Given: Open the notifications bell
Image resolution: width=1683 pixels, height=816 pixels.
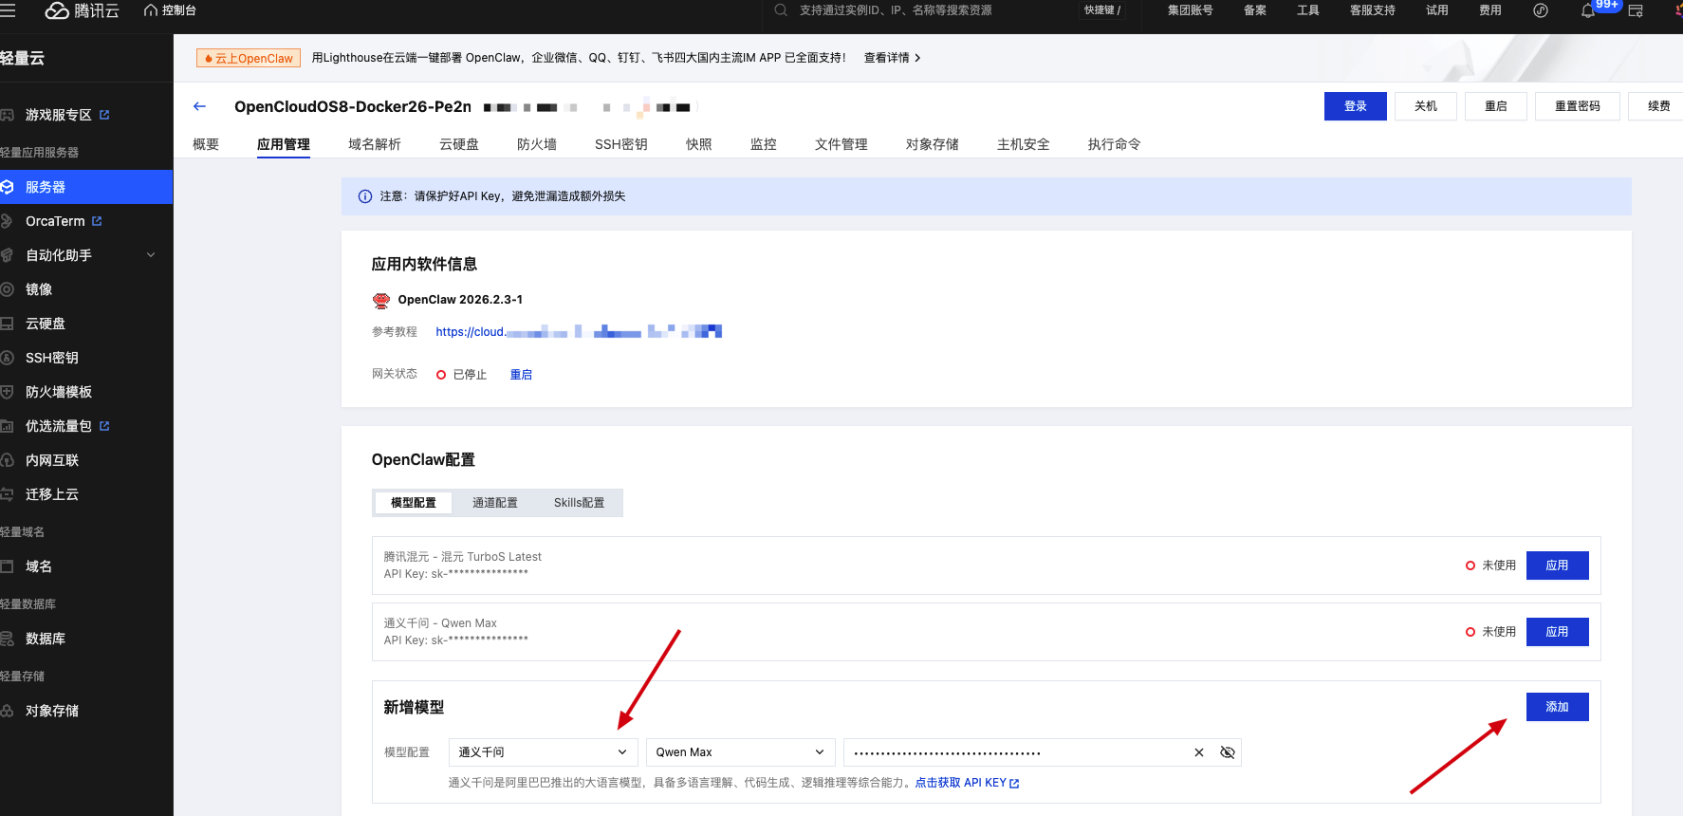Looking at the screenshot, I should pyautogui.click(x=1587, y=11).
